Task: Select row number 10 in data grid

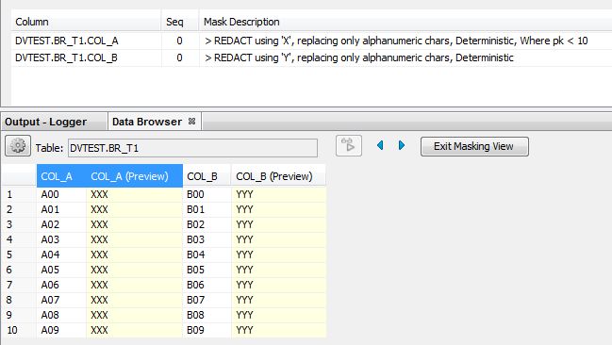Action: 19,330
